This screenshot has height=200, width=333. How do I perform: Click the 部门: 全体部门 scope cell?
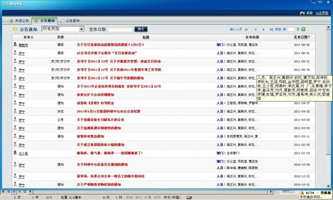[x=228, y=153]
